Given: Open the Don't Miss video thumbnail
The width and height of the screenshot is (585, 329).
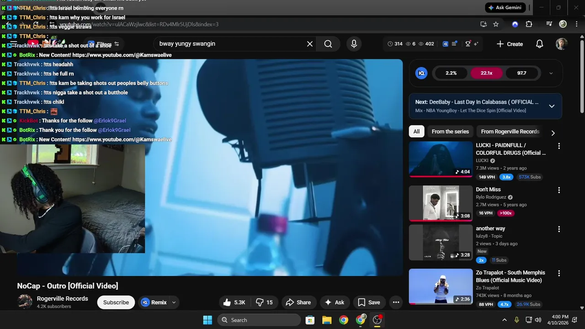Looking at the screenshot, I should [x=441, y=203].
